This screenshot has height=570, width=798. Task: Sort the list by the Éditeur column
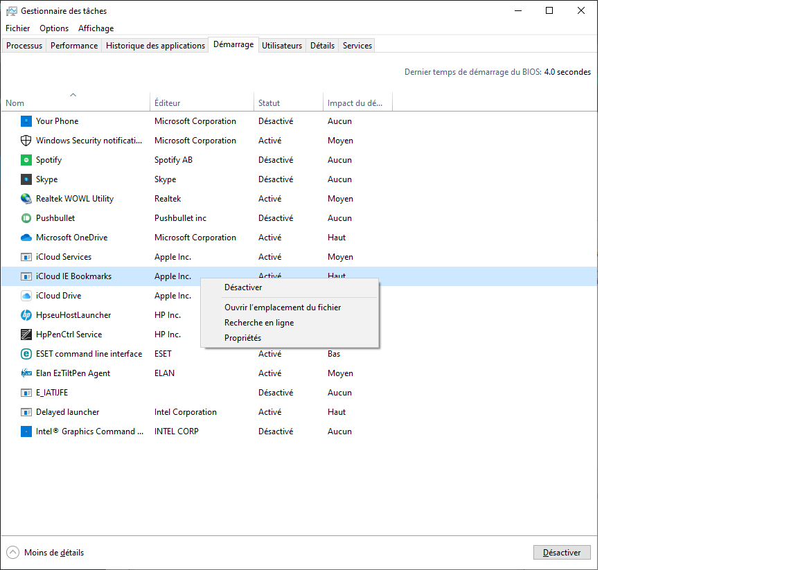168,103
